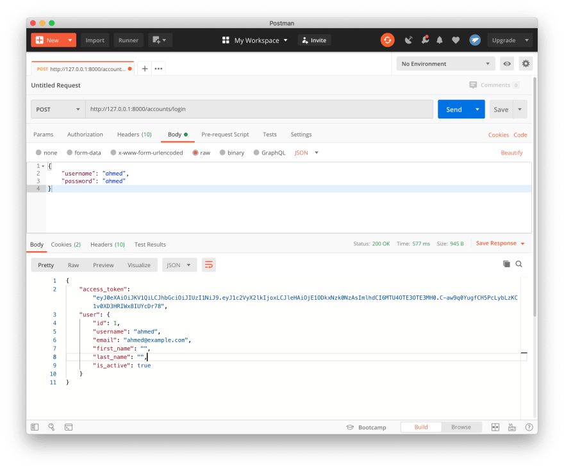Open the Authorization tab
This screenshot has height=469, width=564.
[x=85, y=134]
